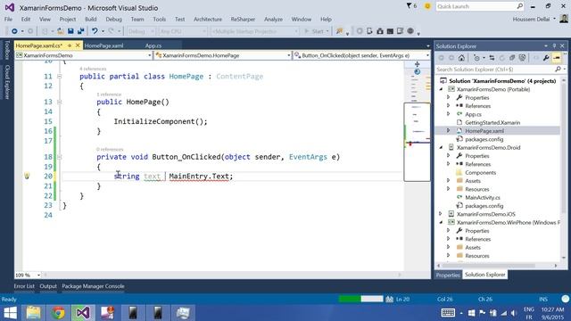The image size is (571, 321).
Task: Open the Output tab
Action: [x=48, y=286]
